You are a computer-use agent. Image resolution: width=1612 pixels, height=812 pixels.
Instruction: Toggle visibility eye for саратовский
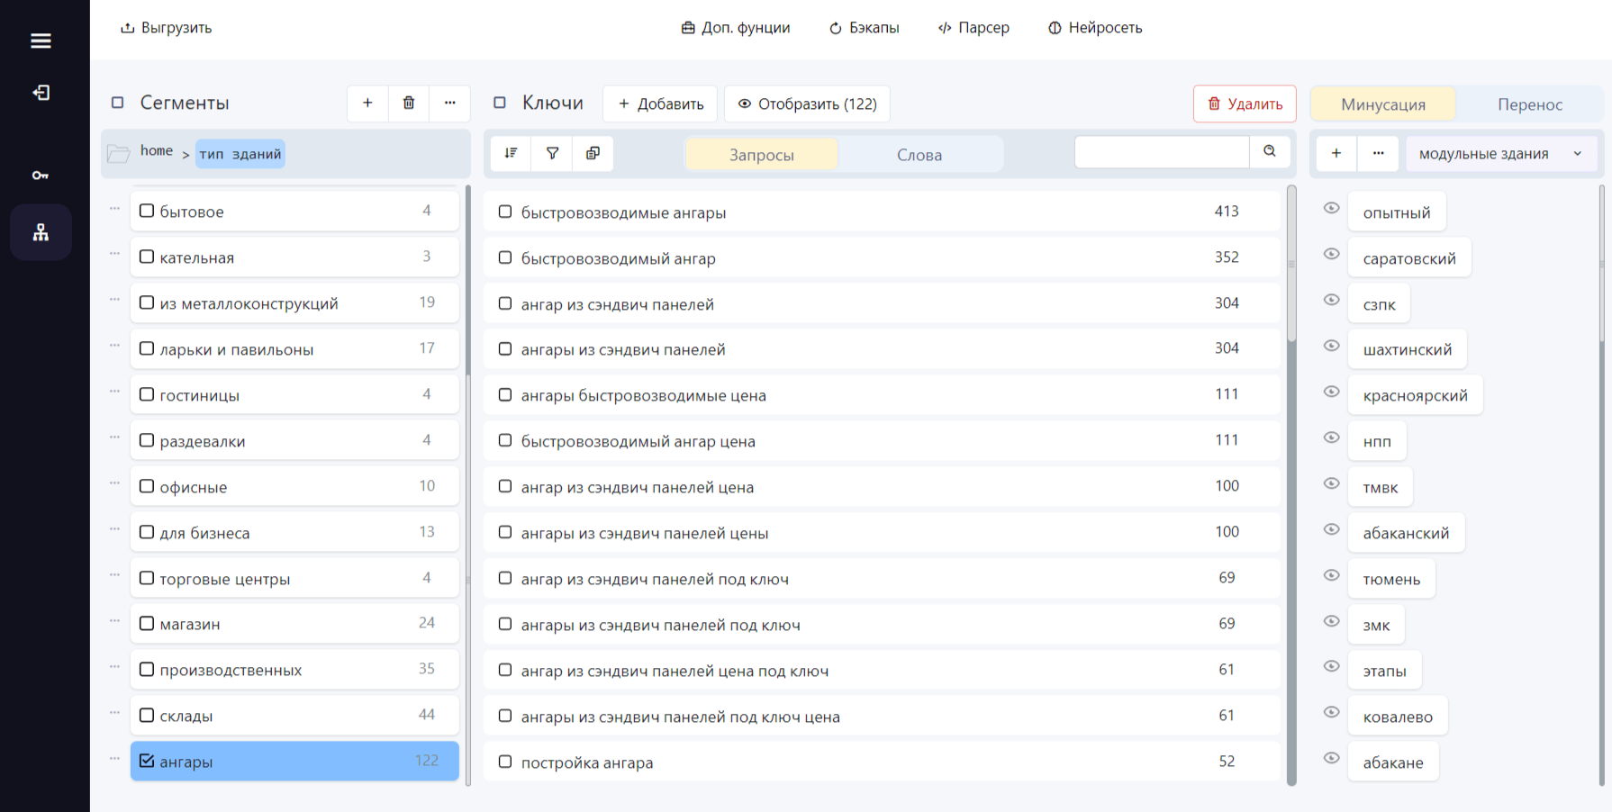pos(1331,254)
